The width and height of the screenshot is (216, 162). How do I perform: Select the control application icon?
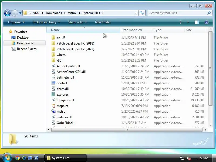[x=53, y=83]
